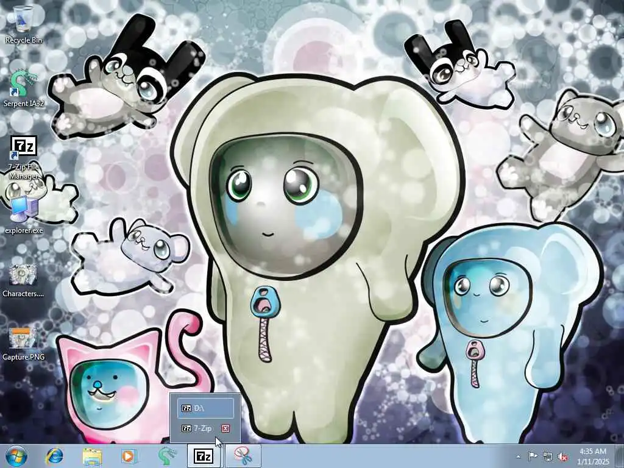The height and width of the screenshot is (468, 624).
Task: Launch Windows Media Player from taskbar
Action: [129, 456]
